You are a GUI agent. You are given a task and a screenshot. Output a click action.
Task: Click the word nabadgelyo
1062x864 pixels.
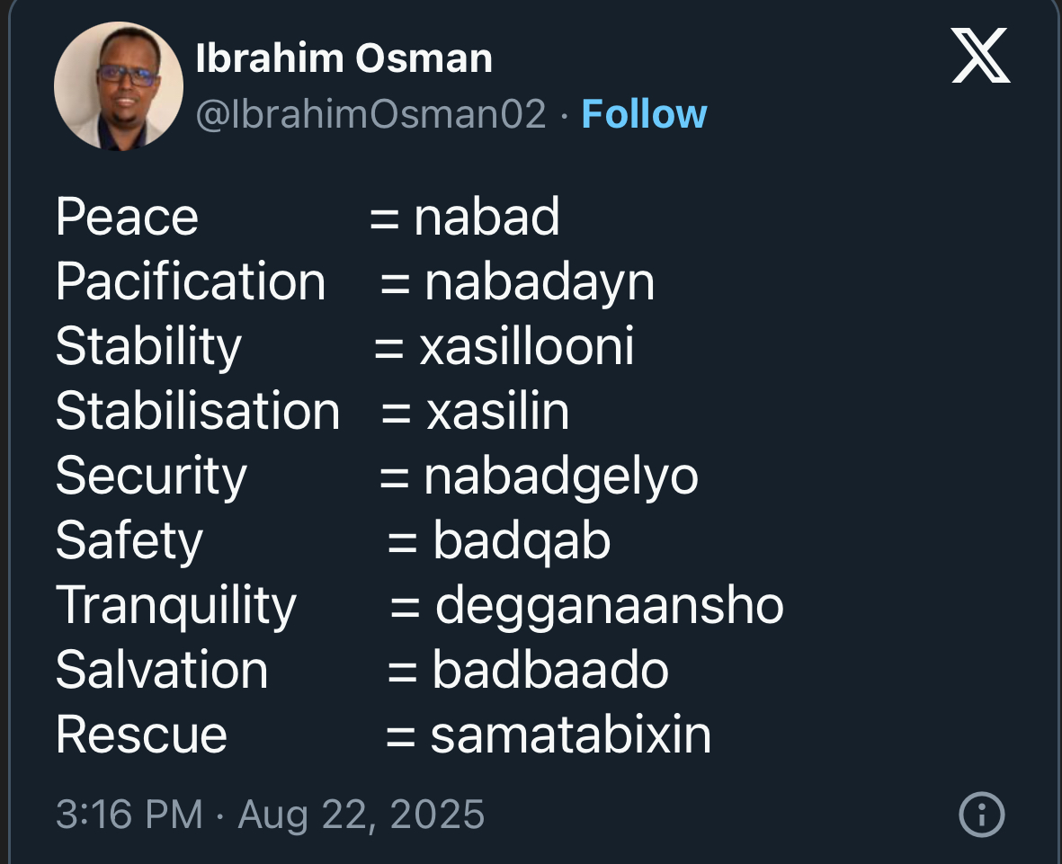[x=561, y=477]
